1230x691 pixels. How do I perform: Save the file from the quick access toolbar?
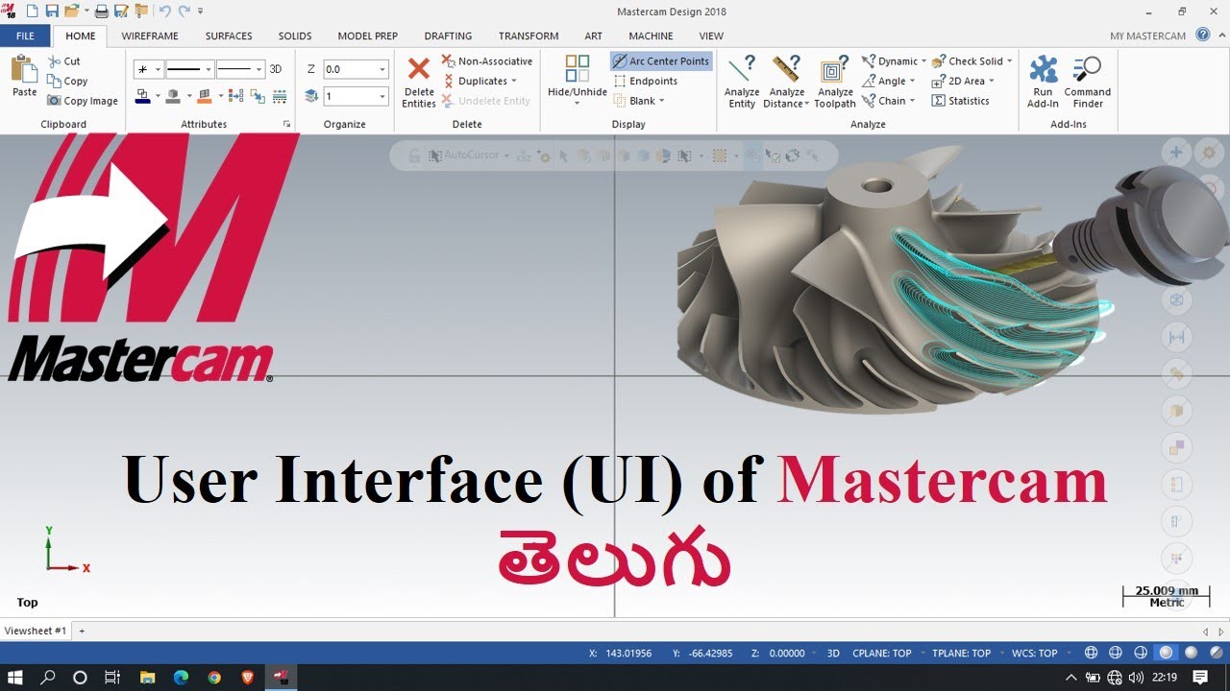pyautogui.click(x=52, y=12)
